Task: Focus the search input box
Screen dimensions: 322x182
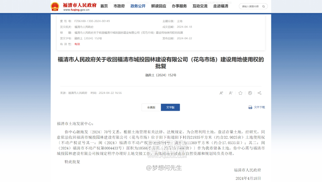Action: (x=250, y=6)
